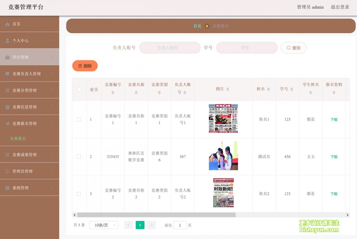Viewport: 357px width, 239px height.
Task: Expand 学生管理 menu chevron
Action: pyautogui.click(x=52, y=57)
